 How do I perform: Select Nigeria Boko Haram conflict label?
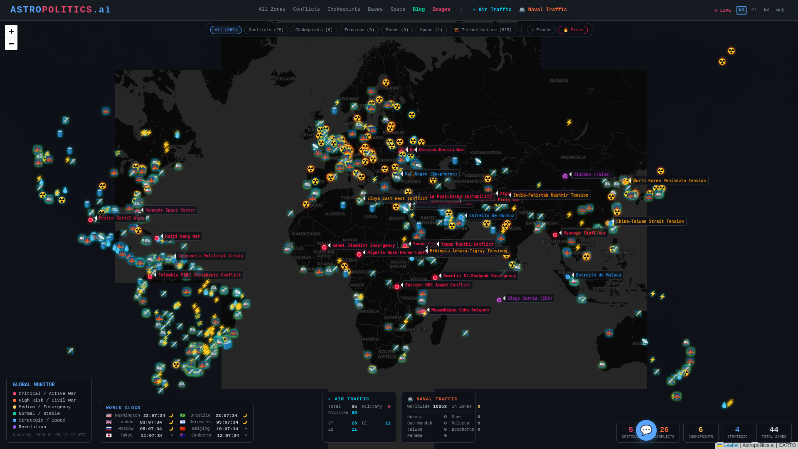397,252
